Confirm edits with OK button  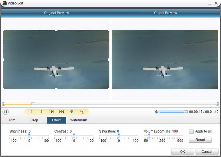coord(183,152)
